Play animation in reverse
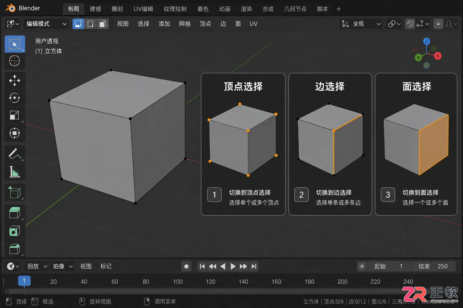 223,266
